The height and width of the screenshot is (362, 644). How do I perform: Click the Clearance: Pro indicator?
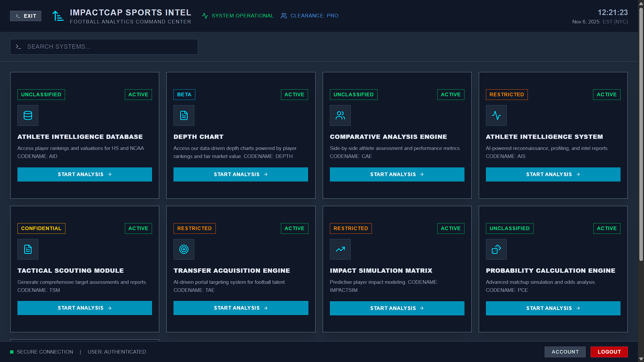tap(309, 15)
